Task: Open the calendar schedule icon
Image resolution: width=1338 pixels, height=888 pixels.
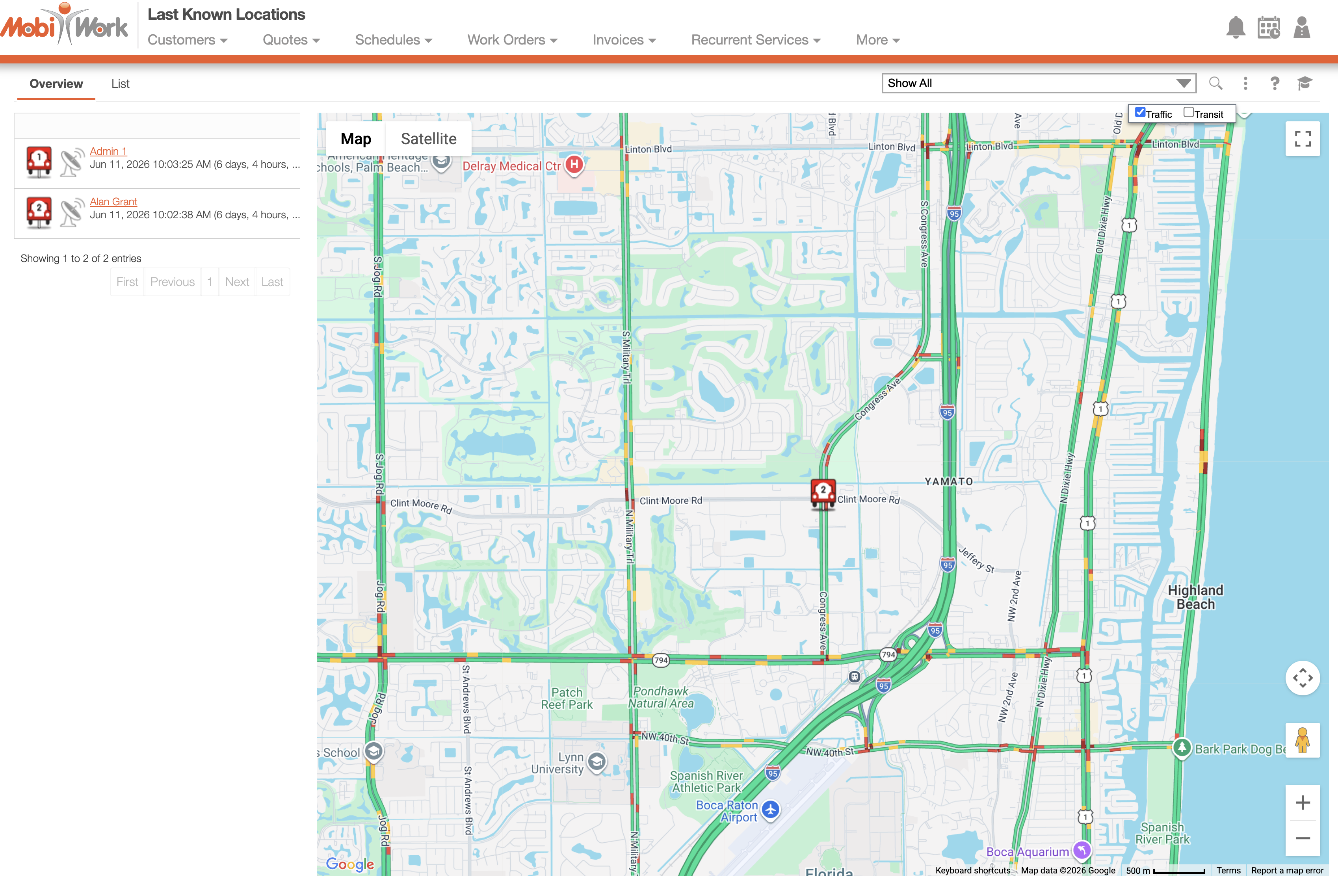Action: pyautogui.click(x=1268, y=27)
